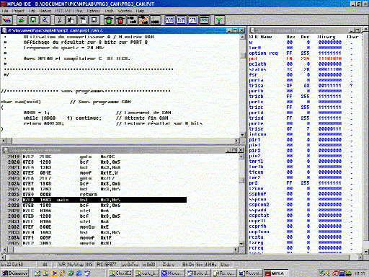Run the program with green traffic light icon
This screenshot has width=369, height=277.
[x=109, y=20]
